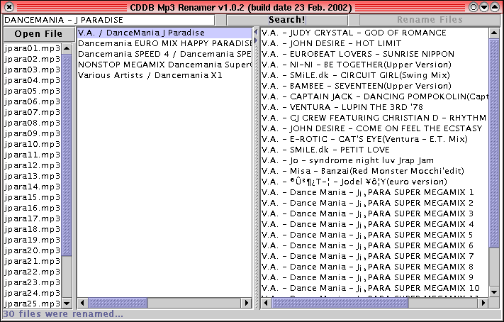Select album Various Artists / Dancemania X1

point(164,75)
